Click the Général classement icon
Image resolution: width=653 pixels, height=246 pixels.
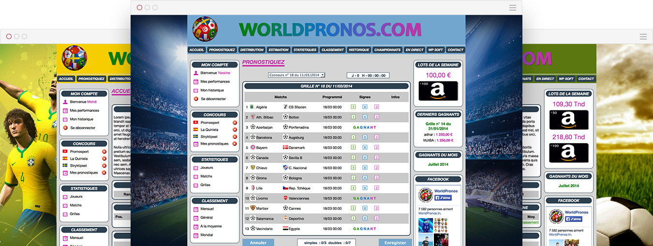click(196, 218)
